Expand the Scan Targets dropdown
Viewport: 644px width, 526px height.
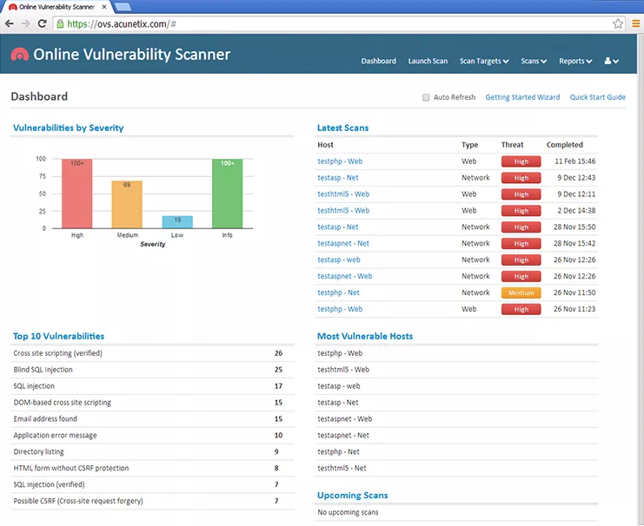(484, 61)
